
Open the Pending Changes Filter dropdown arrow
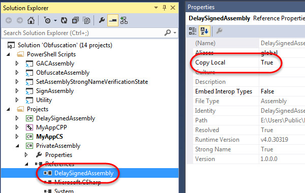(55, 20)
